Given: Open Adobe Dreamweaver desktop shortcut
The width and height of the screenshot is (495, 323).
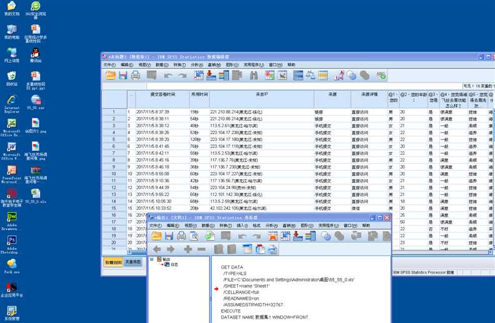Looking at the screenshot, I should pos(12,221).
